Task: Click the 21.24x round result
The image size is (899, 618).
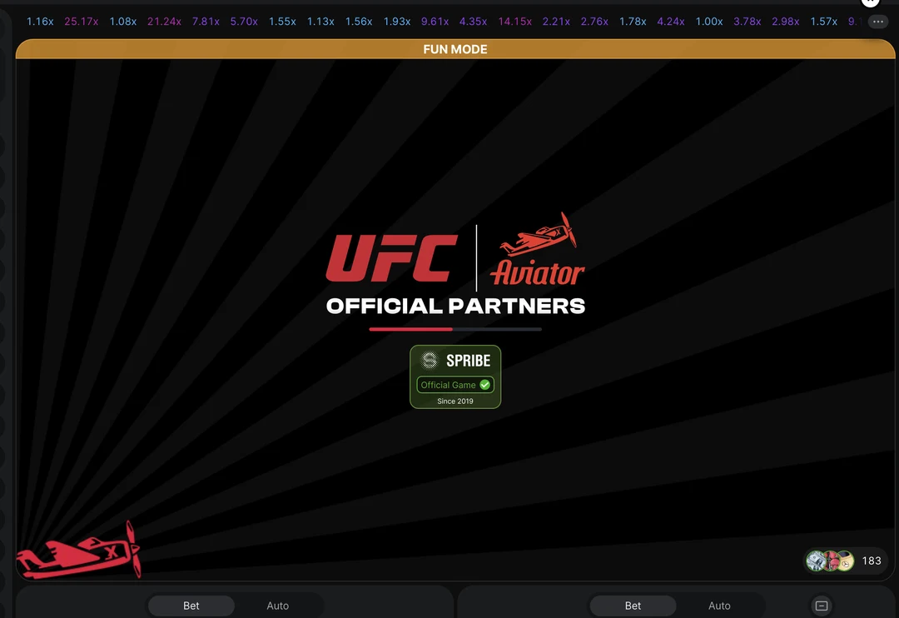Action: pos(165,22)
